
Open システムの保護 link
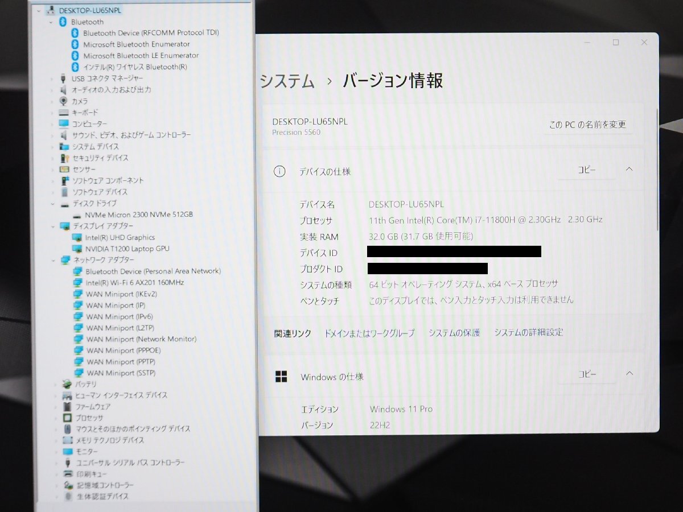[x=454, y=333]
